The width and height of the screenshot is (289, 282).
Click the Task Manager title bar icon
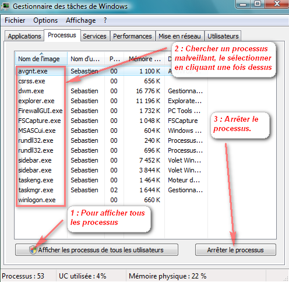click(5, 6)
